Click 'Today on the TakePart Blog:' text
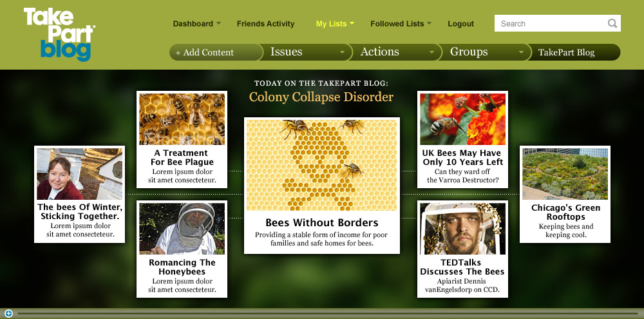The image size is (644, 319). pos(321,83)
